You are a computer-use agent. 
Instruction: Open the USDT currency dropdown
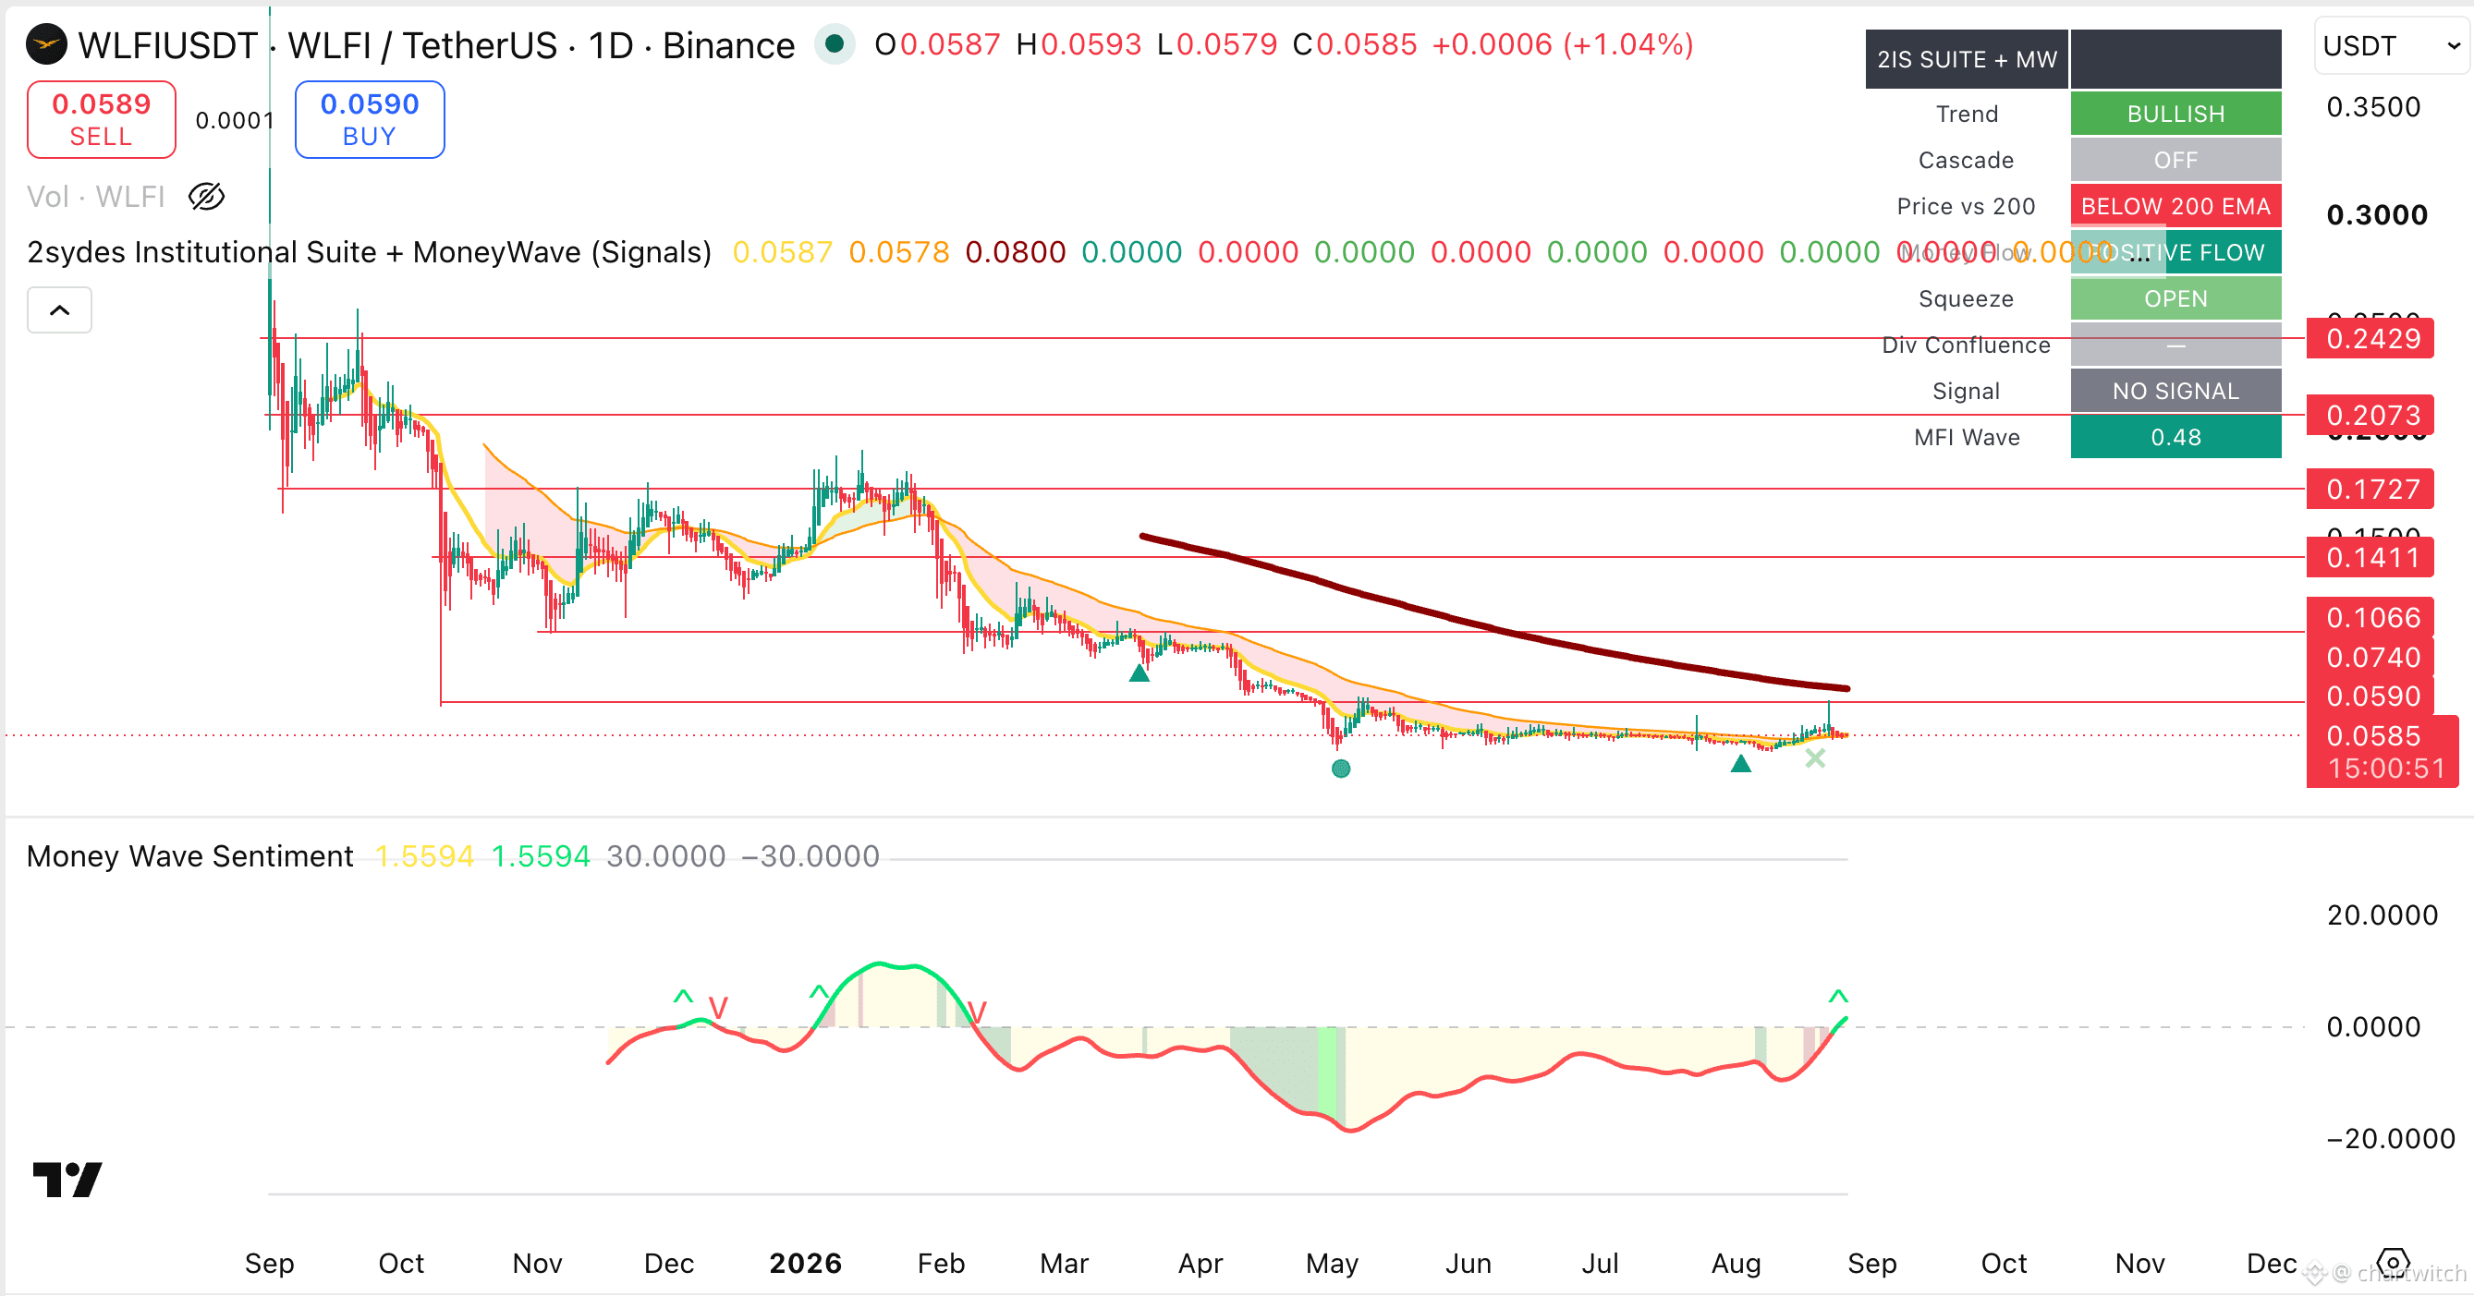pyautogui.click(x=2392, y=45)
